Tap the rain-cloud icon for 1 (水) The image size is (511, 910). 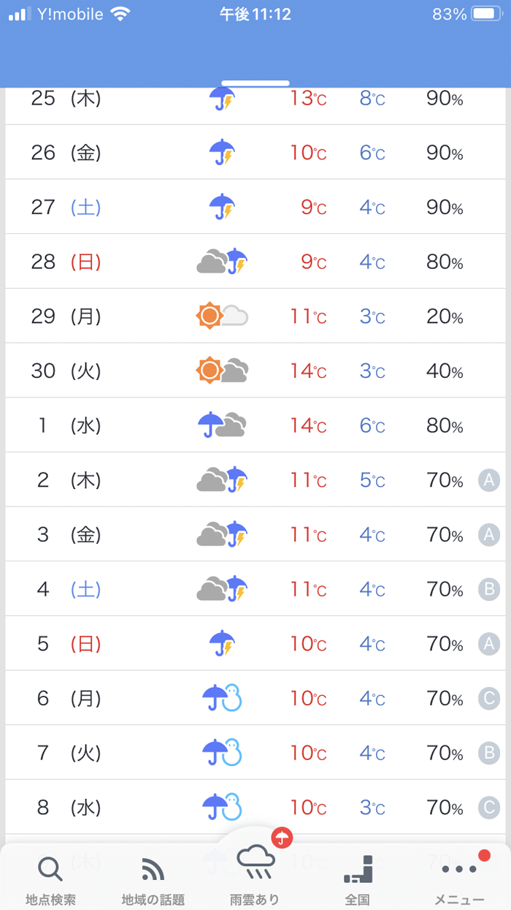pos(222,425)
